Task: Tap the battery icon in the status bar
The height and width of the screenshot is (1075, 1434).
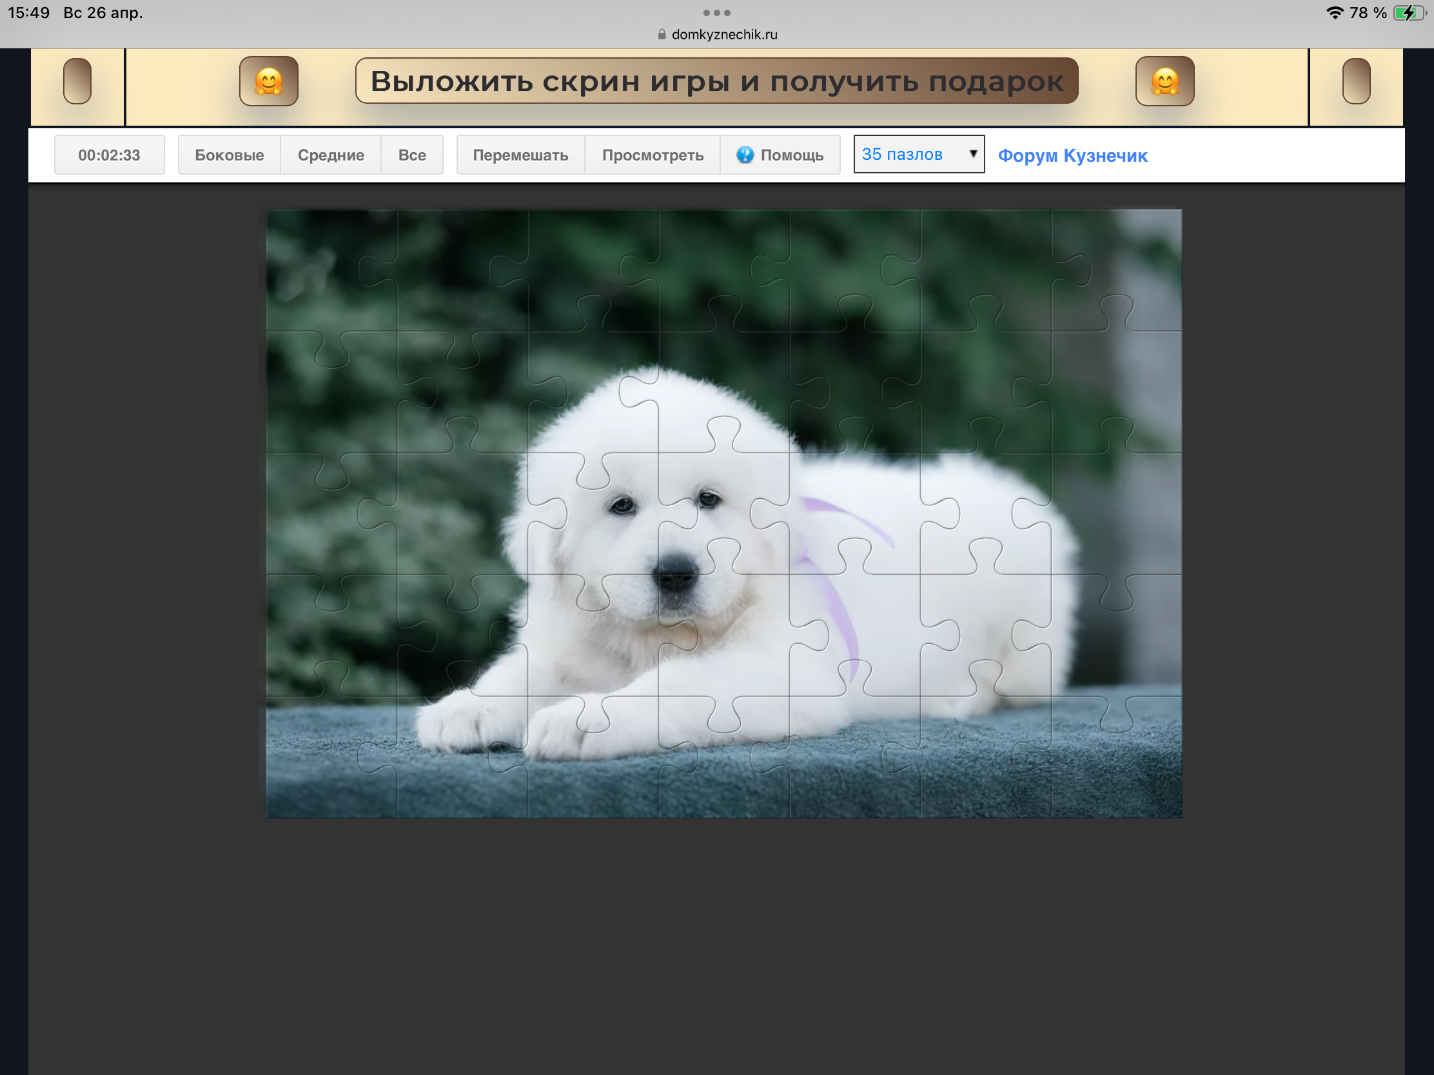Action: tap(1408, 13)
